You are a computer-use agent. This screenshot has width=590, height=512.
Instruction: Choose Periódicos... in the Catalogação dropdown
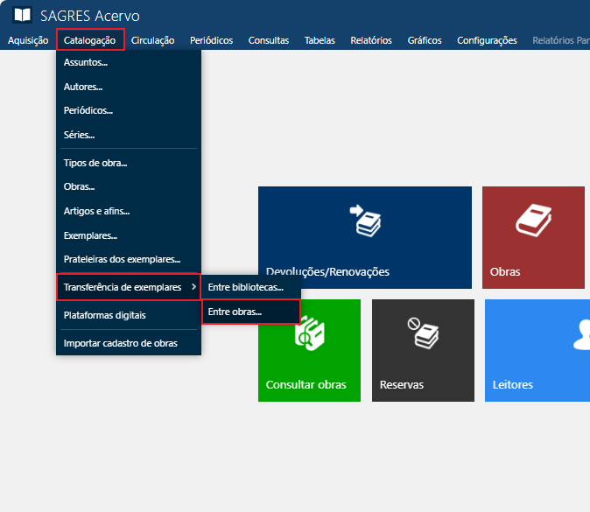tap(129, 110)
